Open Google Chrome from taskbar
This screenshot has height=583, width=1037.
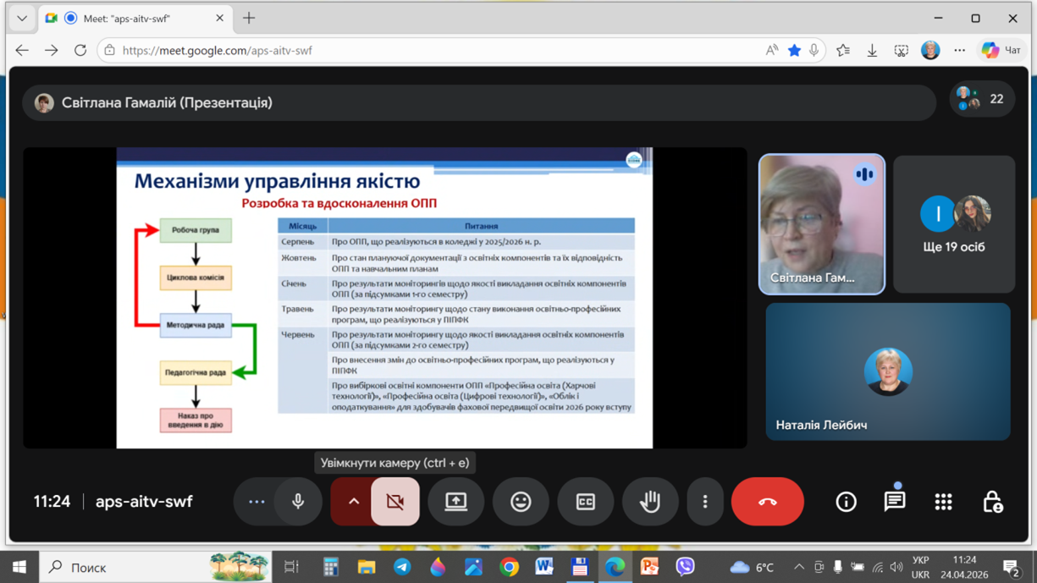point(509,567)
